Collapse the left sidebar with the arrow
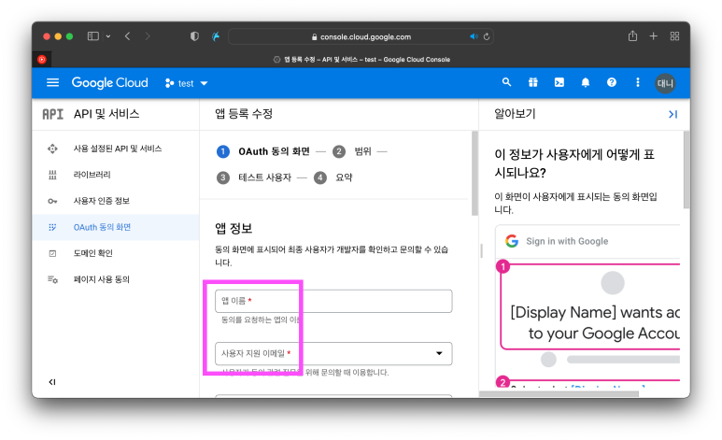The width and height of the screenshot is (722, 440). click(x=52, y=382)
